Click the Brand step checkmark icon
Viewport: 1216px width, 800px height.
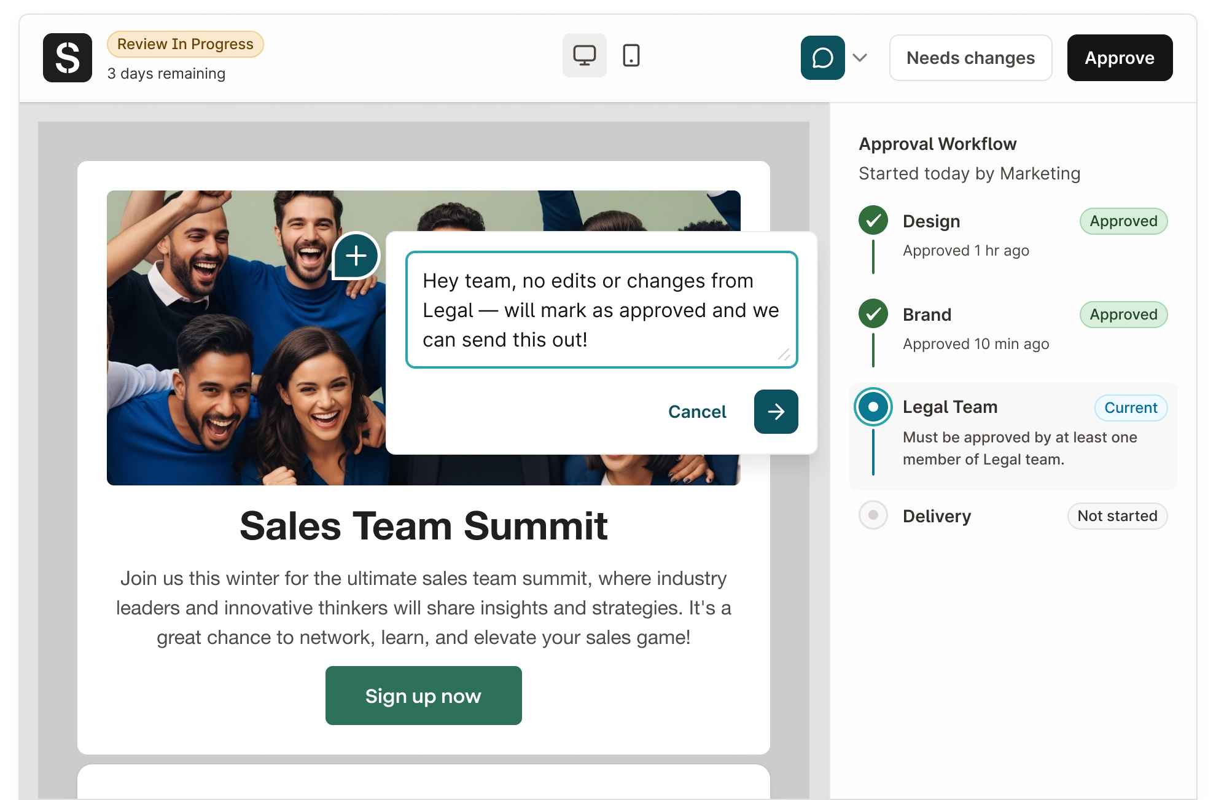pos(873,314)
